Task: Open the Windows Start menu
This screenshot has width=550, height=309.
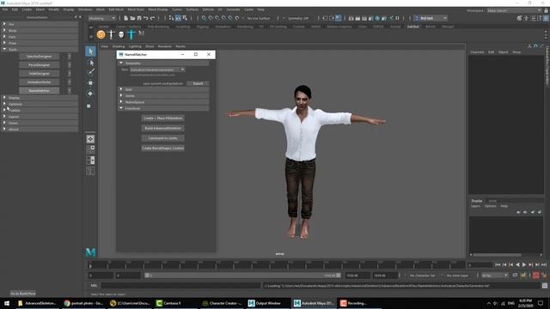Action: coord(7,303)
